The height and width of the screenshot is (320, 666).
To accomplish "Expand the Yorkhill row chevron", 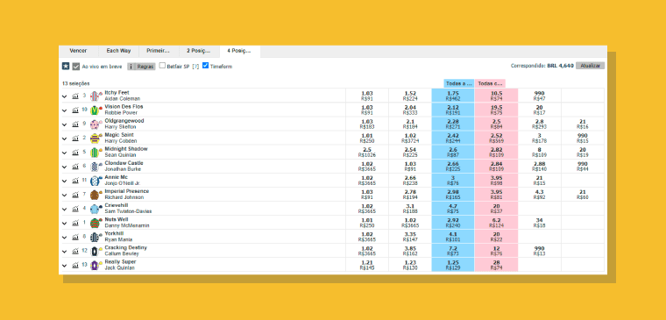I will click(x=65, y=237).
